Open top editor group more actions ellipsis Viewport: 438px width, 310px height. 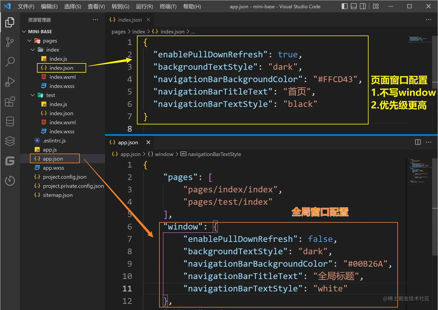tap(428, 20)
